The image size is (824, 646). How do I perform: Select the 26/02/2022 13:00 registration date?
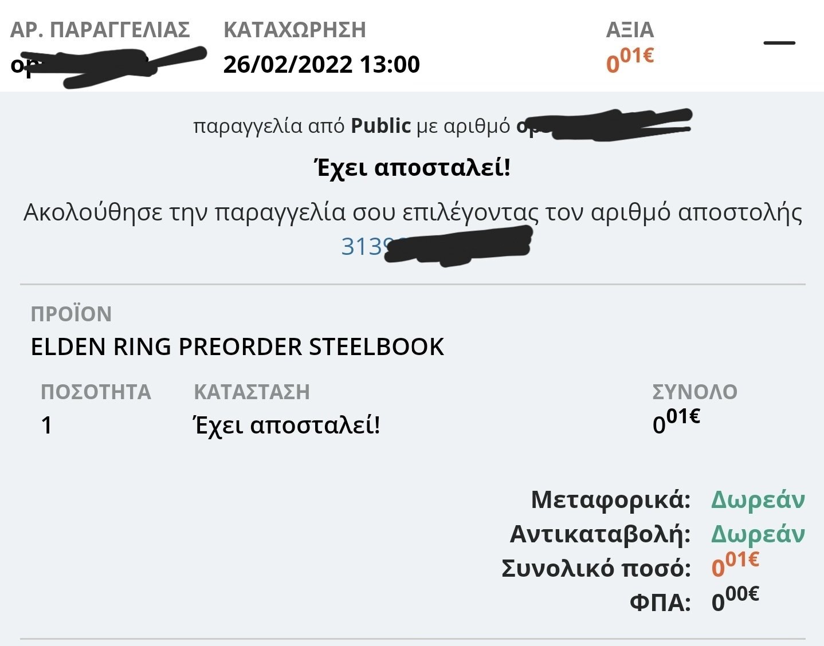[321, 64]
